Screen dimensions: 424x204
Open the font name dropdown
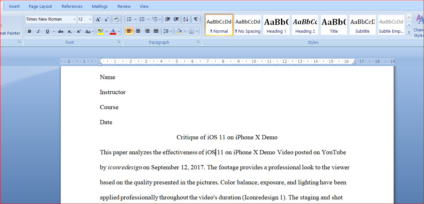point(74,19)
